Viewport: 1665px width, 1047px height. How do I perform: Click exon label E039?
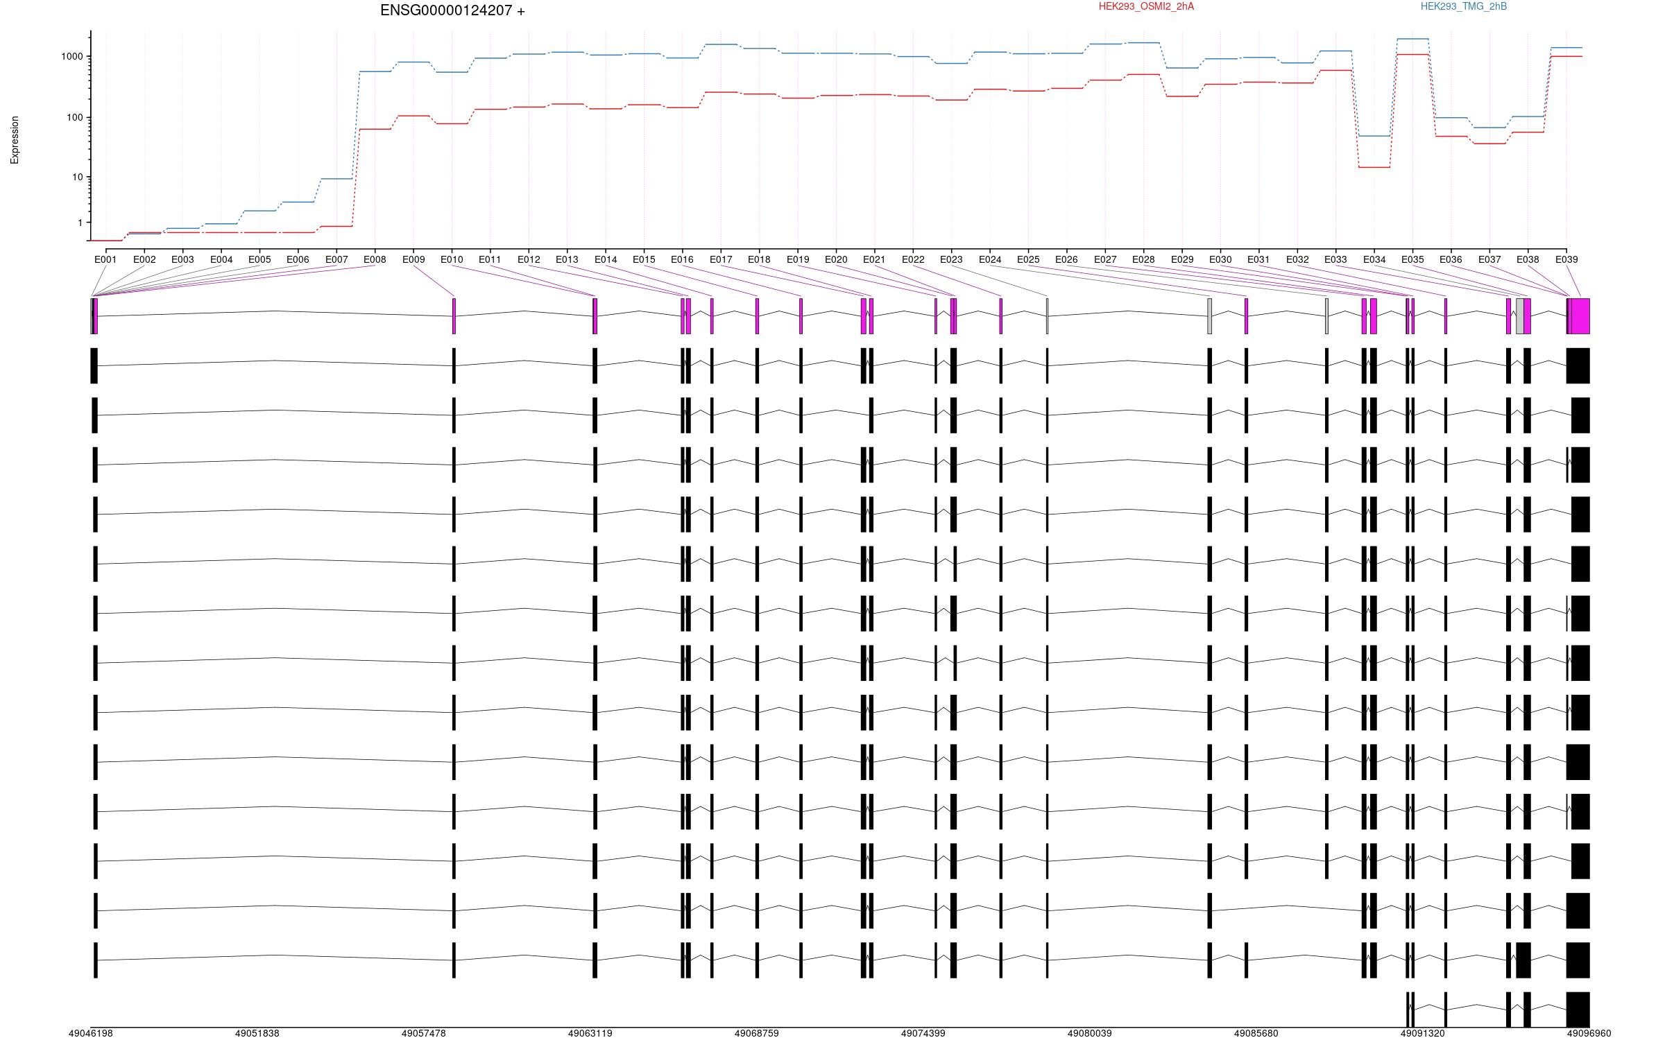coord(1566,259)
